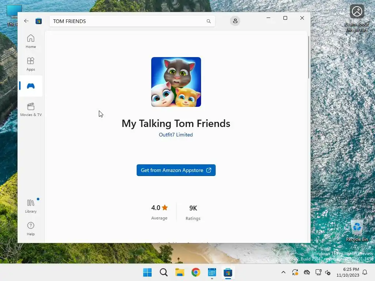The height and width of the screenshot is (281, 375).
Task: Click Learn about this picture desktop icon
Action: pos(357,18)
